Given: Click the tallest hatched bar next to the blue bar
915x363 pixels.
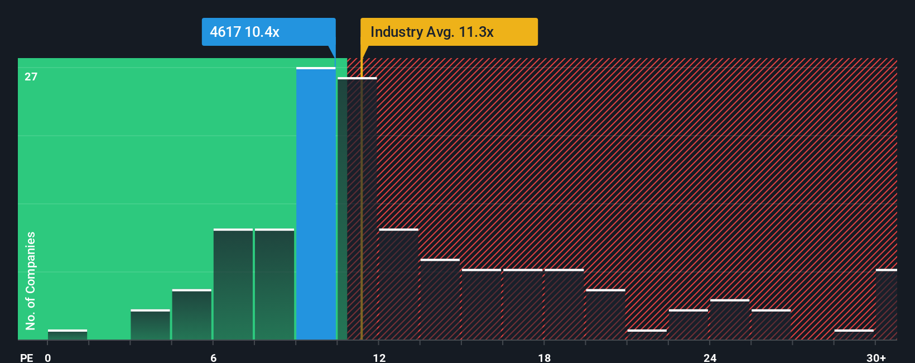Looking at the screenshot, I should [357, 209].
